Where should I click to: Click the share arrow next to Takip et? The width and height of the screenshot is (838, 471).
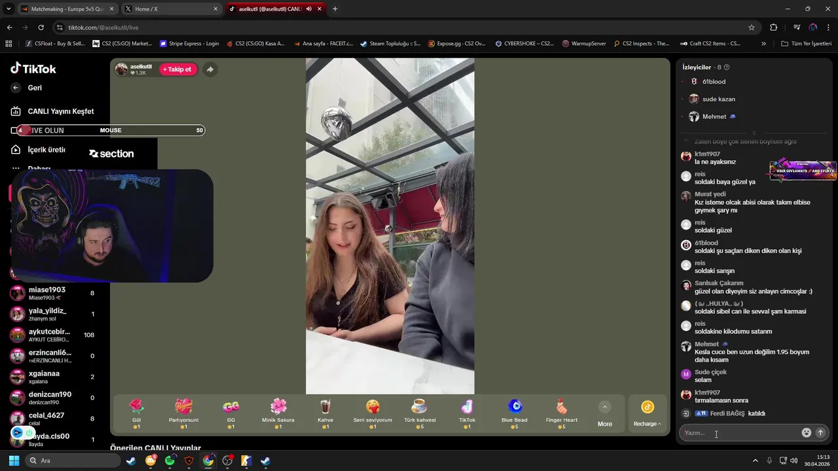tap(209, 69)
